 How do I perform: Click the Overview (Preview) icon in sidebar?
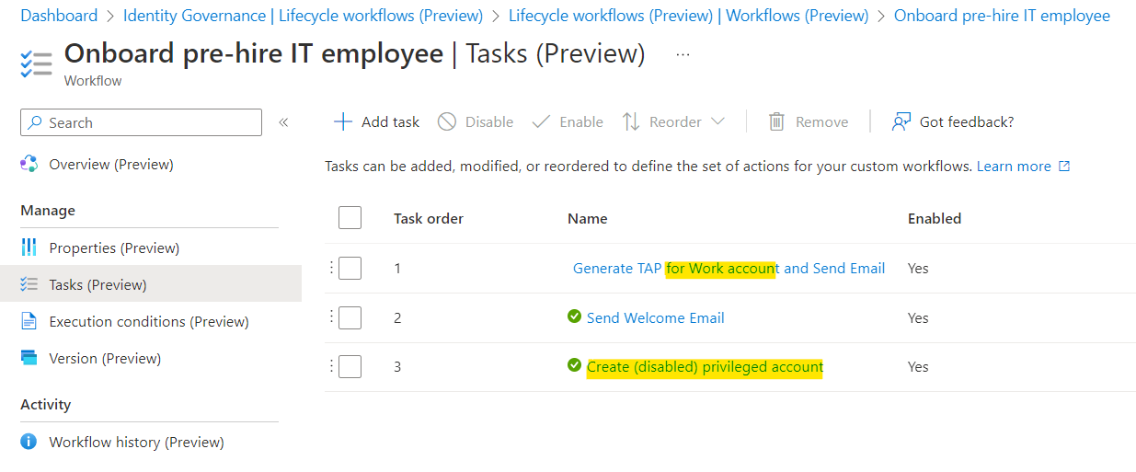(x=29, y=164)
